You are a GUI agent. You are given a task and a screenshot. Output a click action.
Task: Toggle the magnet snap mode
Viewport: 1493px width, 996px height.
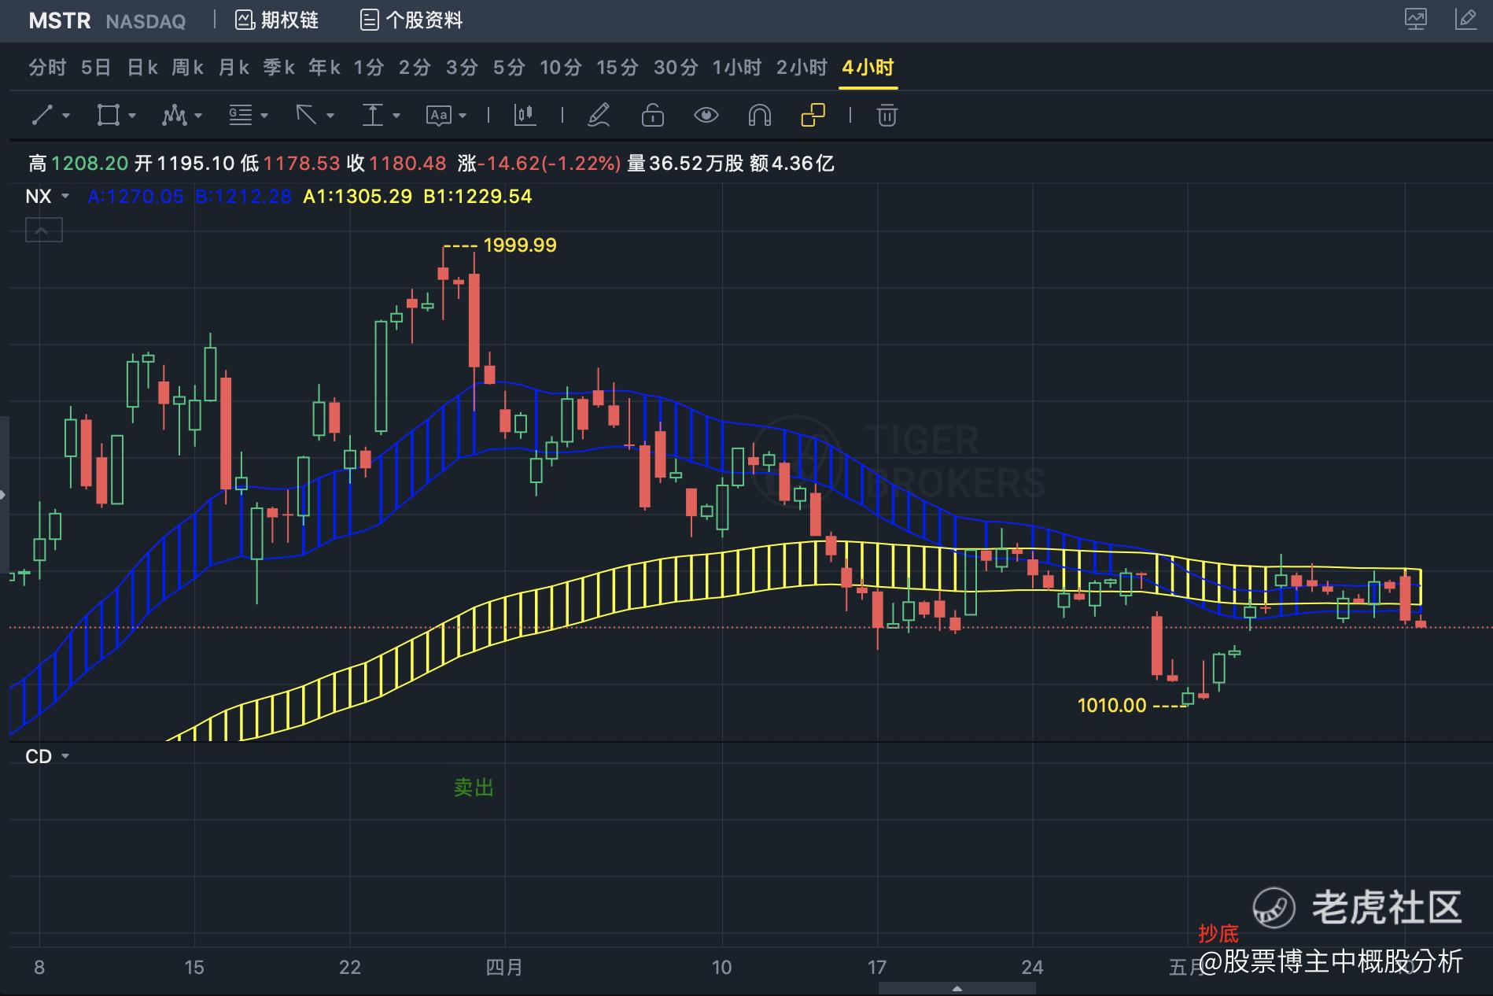[x=759, y=116]
